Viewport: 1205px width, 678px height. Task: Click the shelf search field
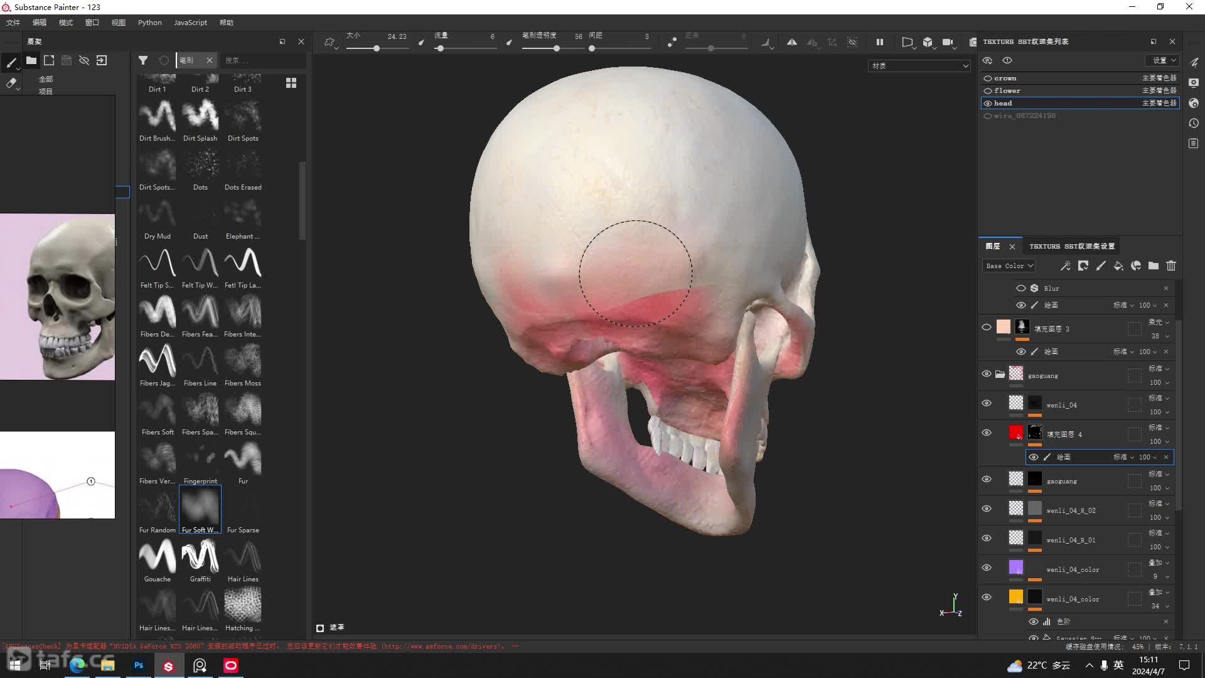[262, 60]
